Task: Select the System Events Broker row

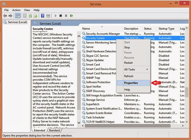Action: [x=133, y=113]
